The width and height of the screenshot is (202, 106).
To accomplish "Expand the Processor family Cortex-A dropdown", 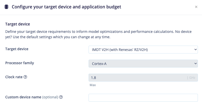I will pyautogui.click(x=143, y=63).
